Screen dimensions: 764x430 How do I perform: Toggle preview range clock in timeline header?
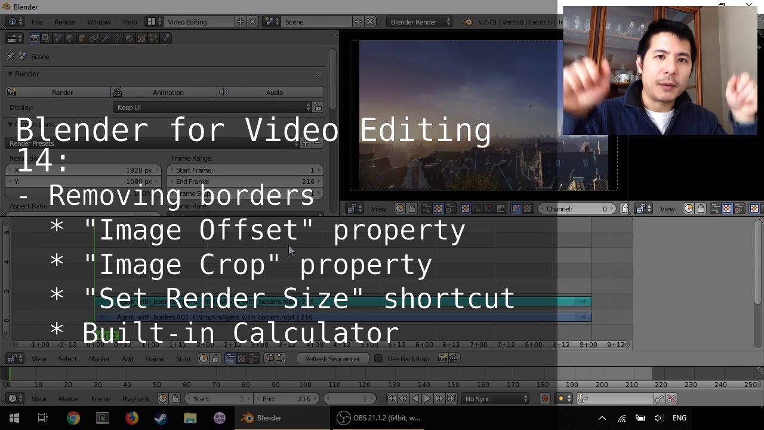(163, 398)
